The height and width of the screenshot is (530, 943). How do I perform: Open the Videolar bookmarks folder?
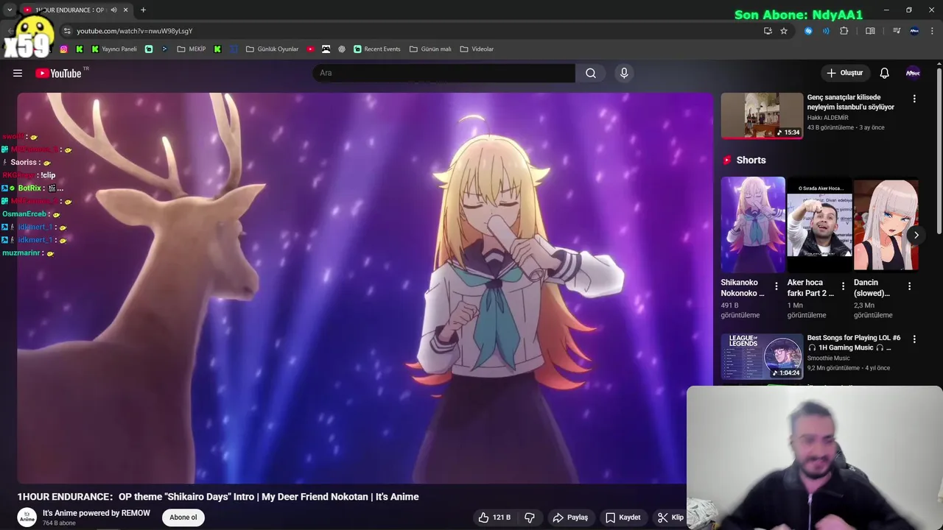[477, 49]
